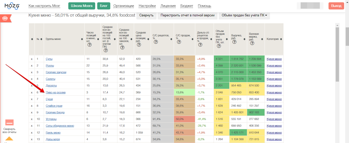Open help icon for 'Число позиций в меню'

click(x=90, y=45)
